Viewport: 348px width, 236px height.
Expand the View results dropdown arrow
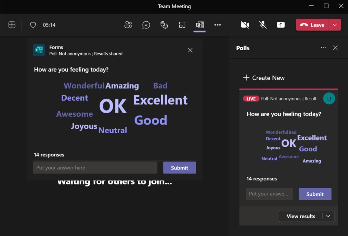tap(328, 216)
